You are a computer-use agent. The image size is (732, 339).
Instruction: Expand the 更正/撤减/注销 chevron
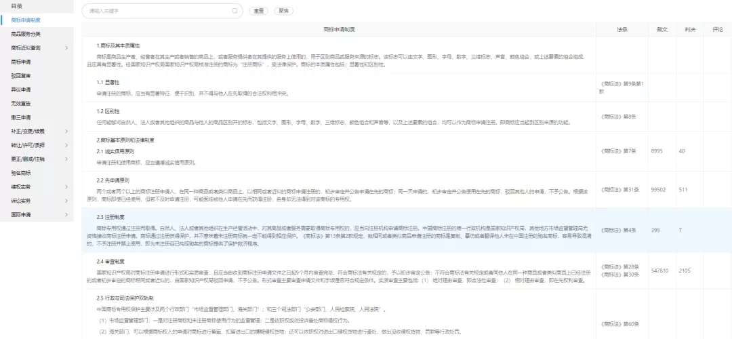click(66, 159)
